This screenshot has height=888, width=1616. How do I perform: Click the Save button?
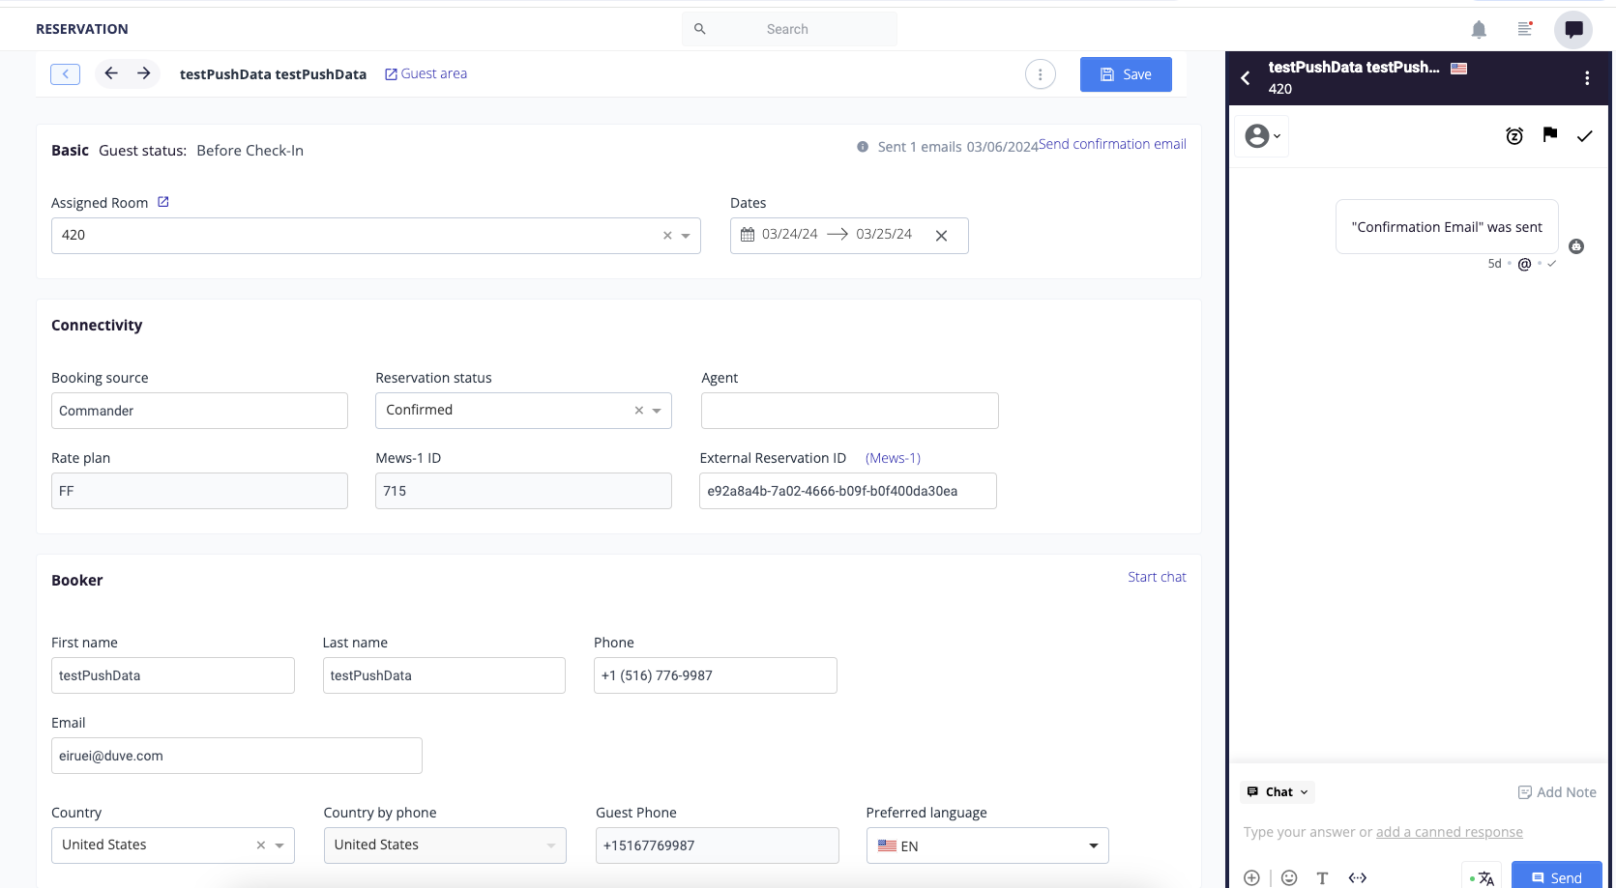(x=1126, y=74)
